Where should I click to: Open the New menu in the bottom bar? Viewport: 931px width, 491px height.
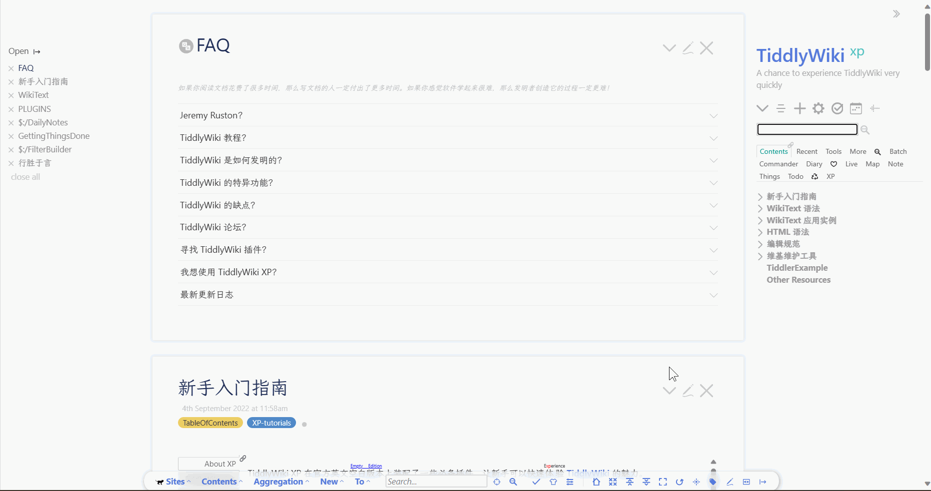point(332,482)
